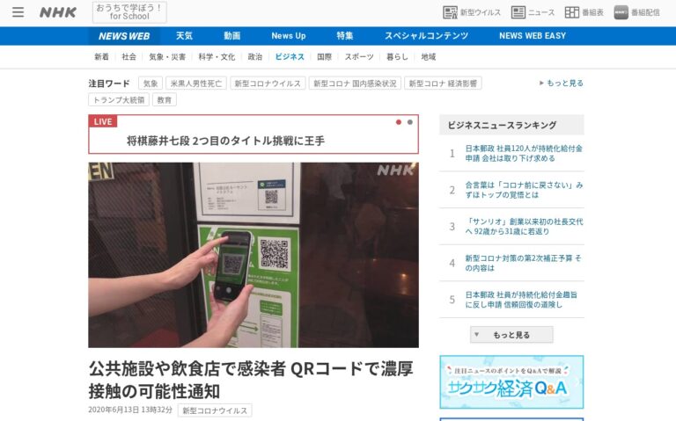Open the headline 公共施設や飲食店で感染者 QRコード

point(251,380)
